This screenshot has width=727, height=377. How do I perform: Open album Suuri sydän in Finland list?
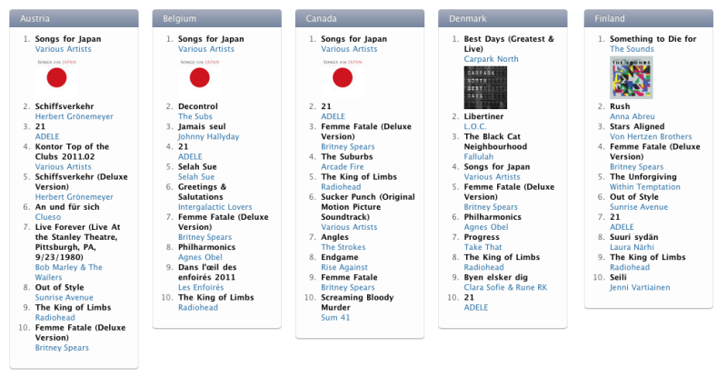click(633, 237)
